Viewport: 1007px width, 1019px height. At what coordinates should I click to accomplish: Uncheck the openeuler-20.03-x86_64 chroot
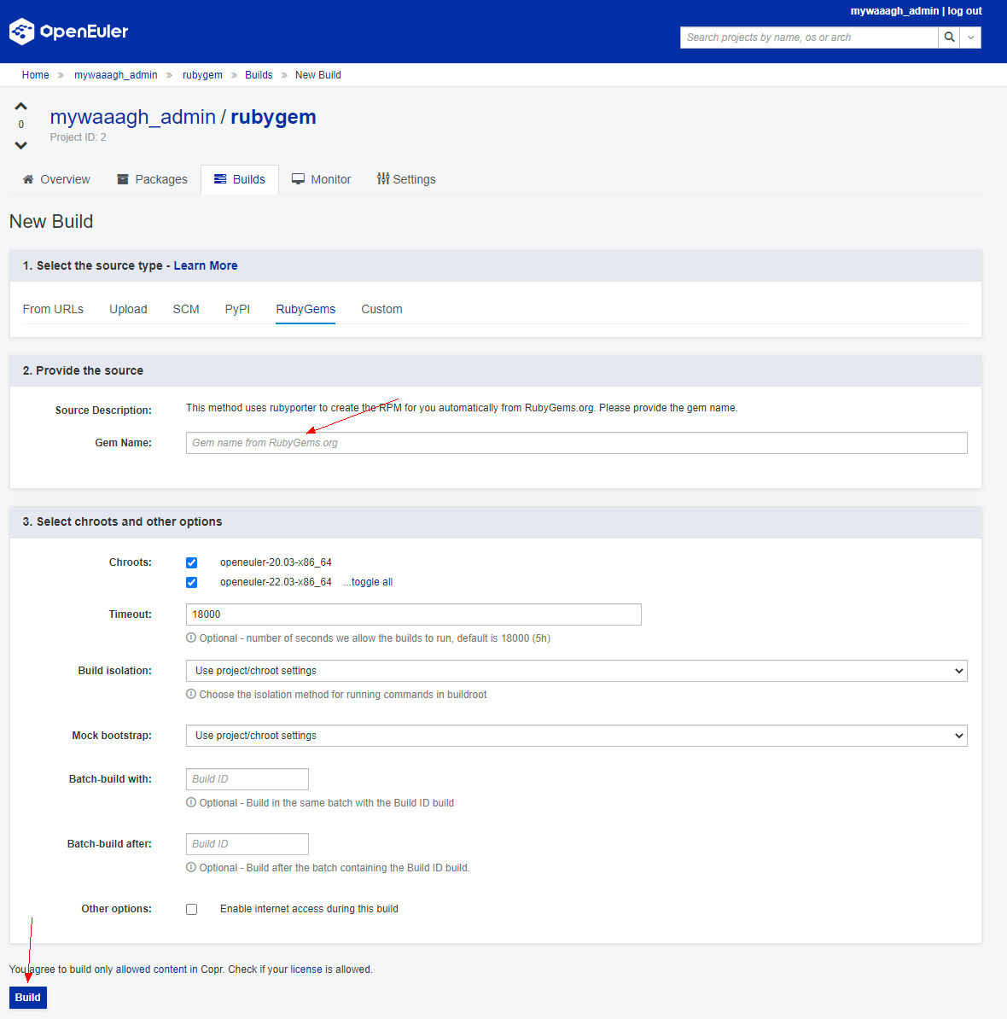pyautogui.click(x=192, y=562)
